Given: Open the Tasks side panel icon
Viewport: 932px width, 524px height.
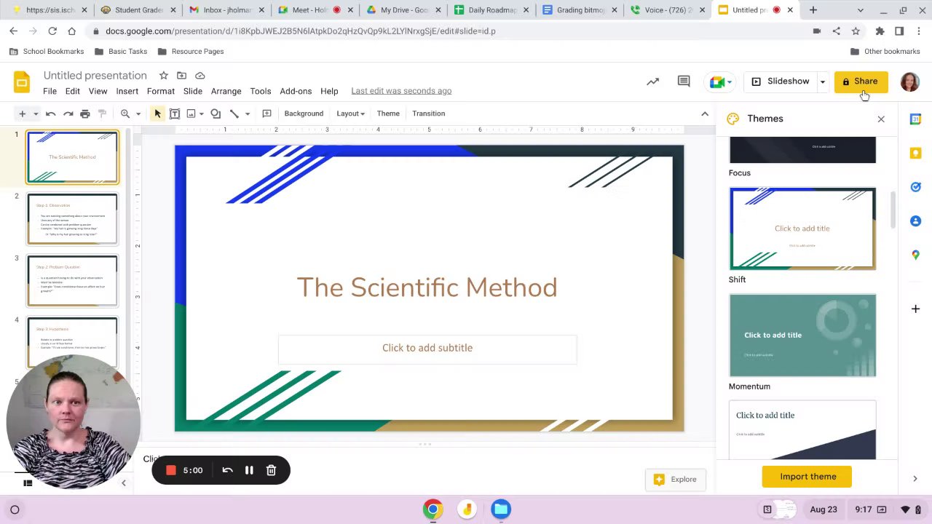Looking at the screenshot, I should point(915,187).
